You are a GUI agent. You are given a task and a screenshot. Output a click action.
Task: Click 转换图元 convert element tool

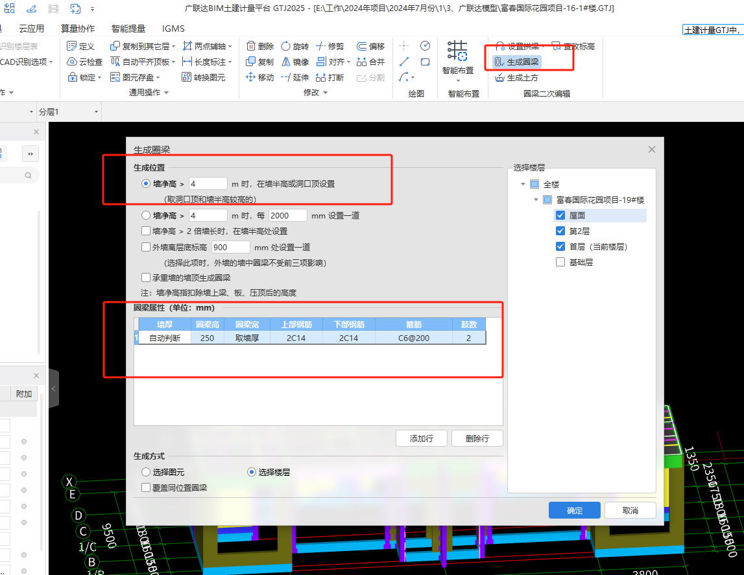coord(204,77)
